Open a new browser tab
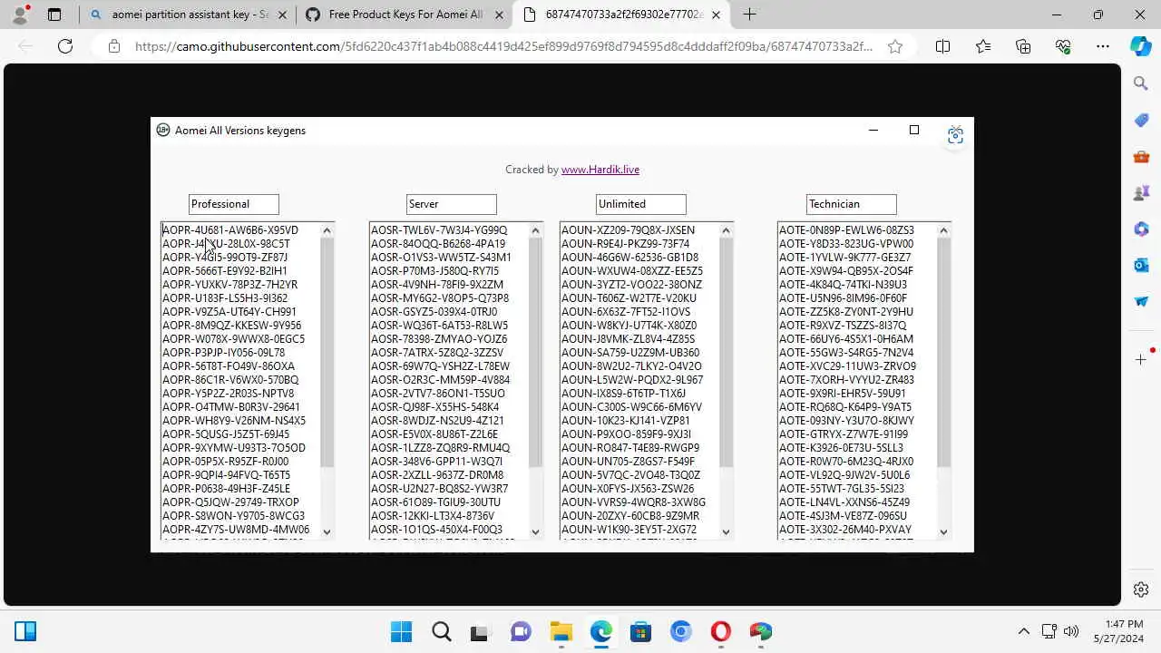The width and height of the screenshot is (1161, 653). click(749, 15)
